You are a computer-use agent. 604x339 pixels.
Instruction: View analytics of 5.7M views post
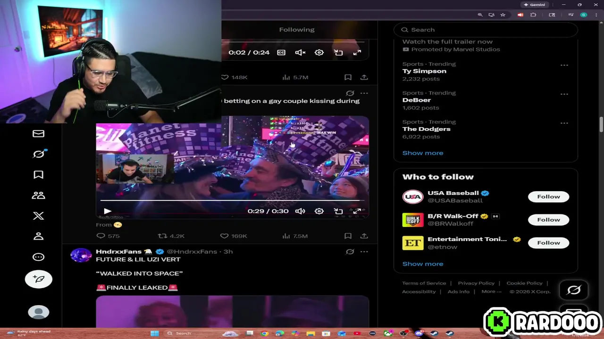(x=295, y=77)
